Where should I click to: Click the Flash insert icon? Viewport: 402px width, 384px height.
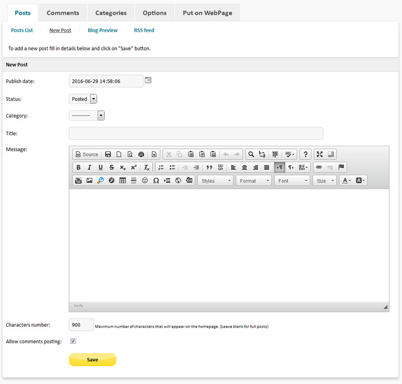click(111, 181)
